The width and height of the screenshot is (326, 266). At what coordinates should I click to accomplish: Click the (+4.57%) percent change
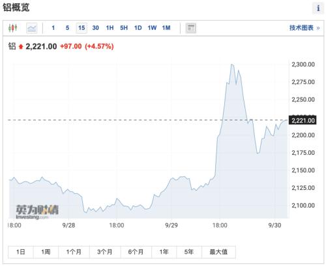pos(99,46)
